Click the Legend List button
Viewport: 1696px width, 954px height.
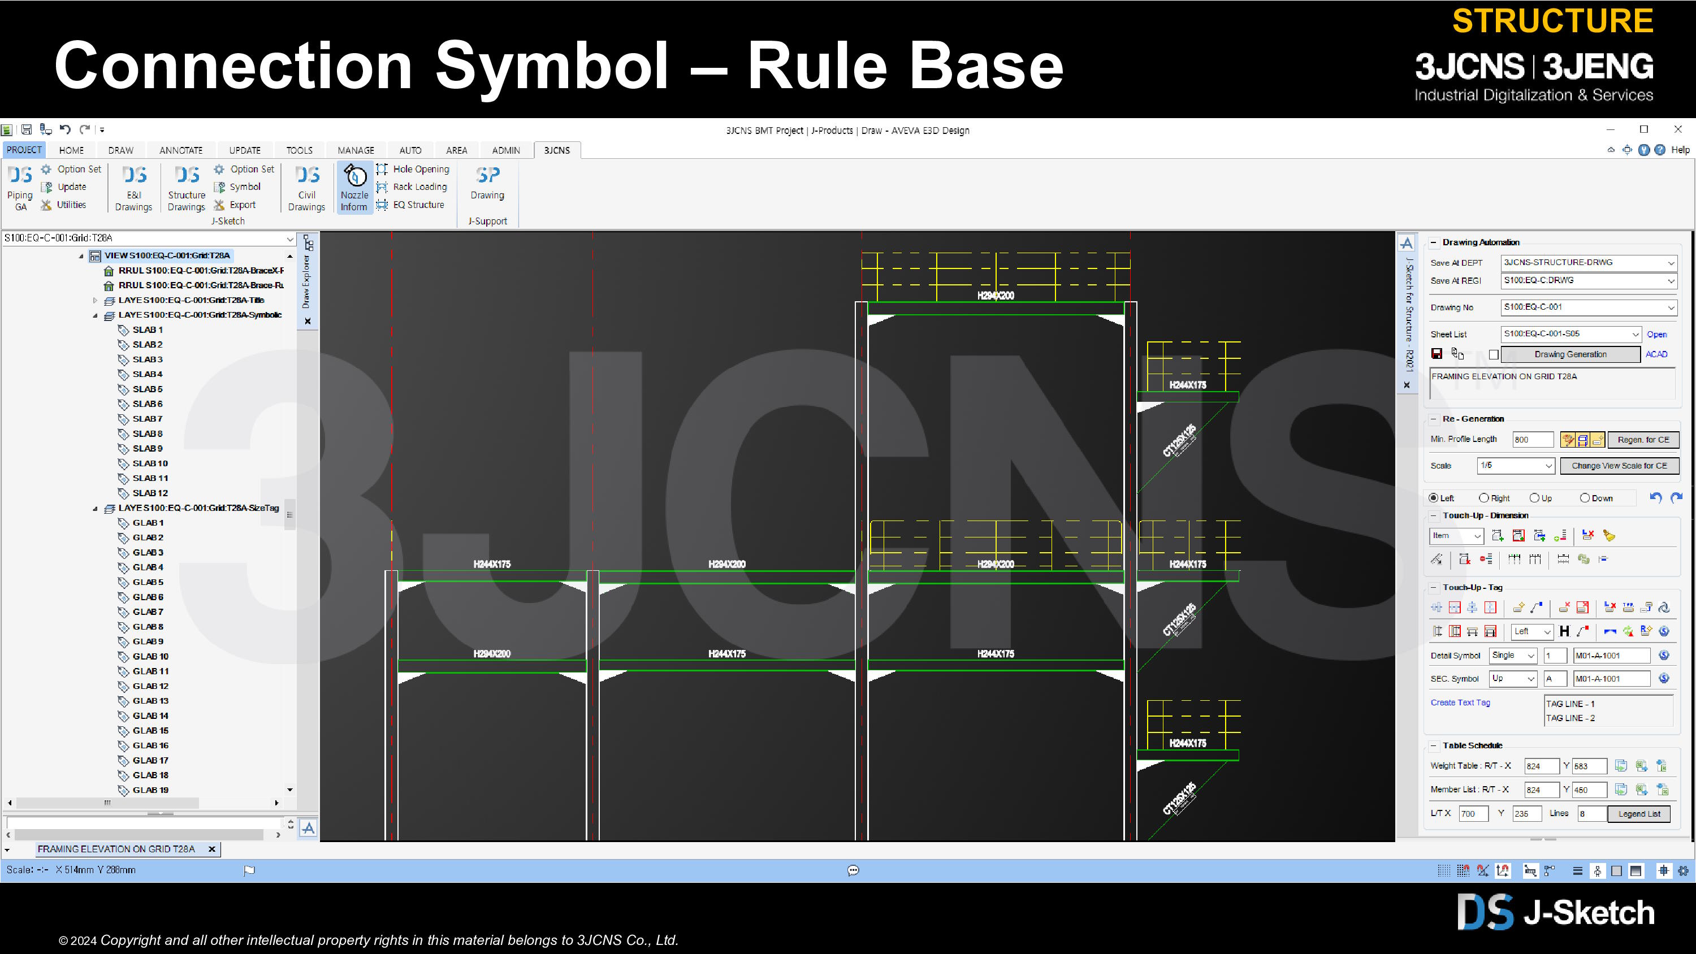click(x=1639, y=814)
